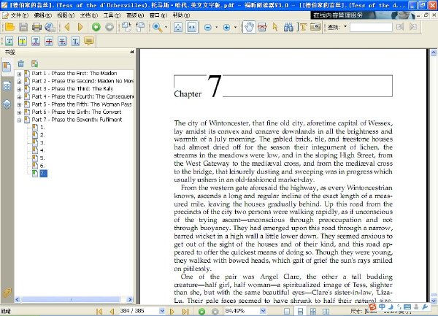The image size is (438, 316).
Task: Jump to first page in status bar
Action: pyautogui.click(x=99, y=311)
